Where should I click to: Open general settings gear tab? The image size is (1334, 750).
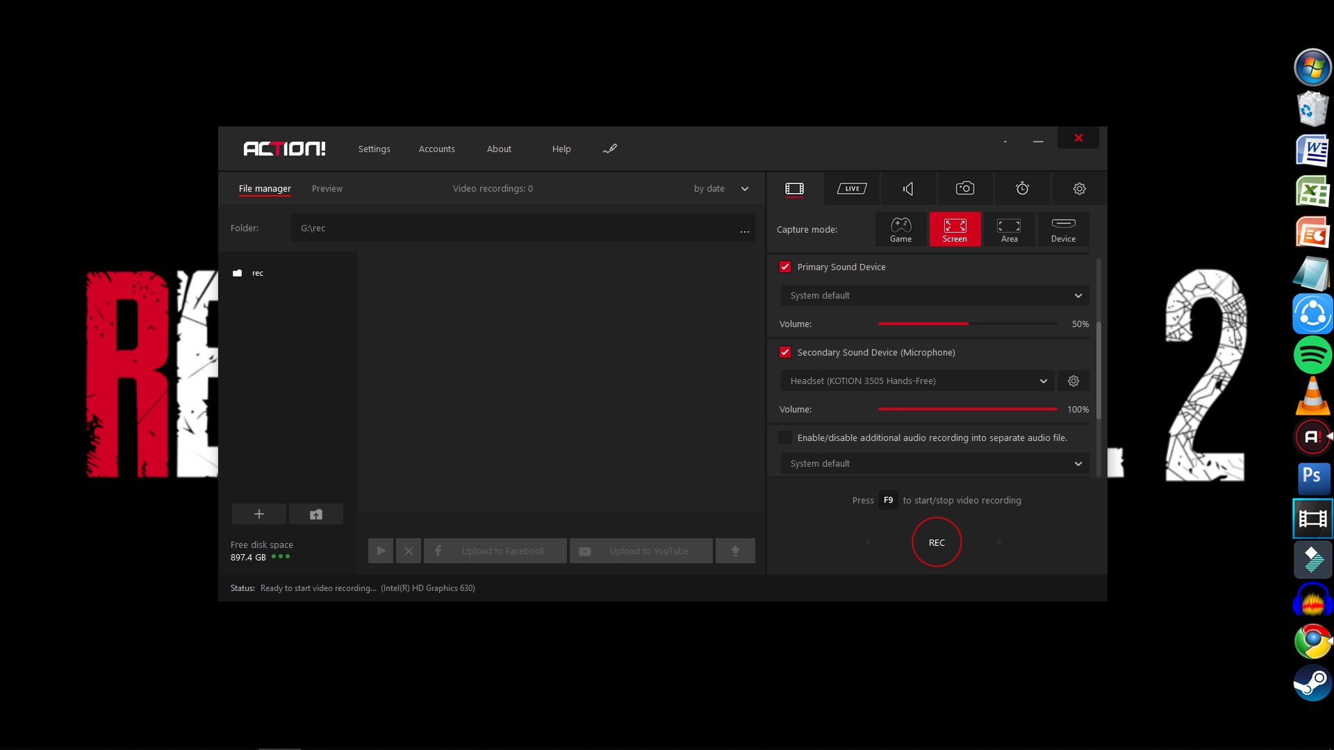coord(1079,188)
